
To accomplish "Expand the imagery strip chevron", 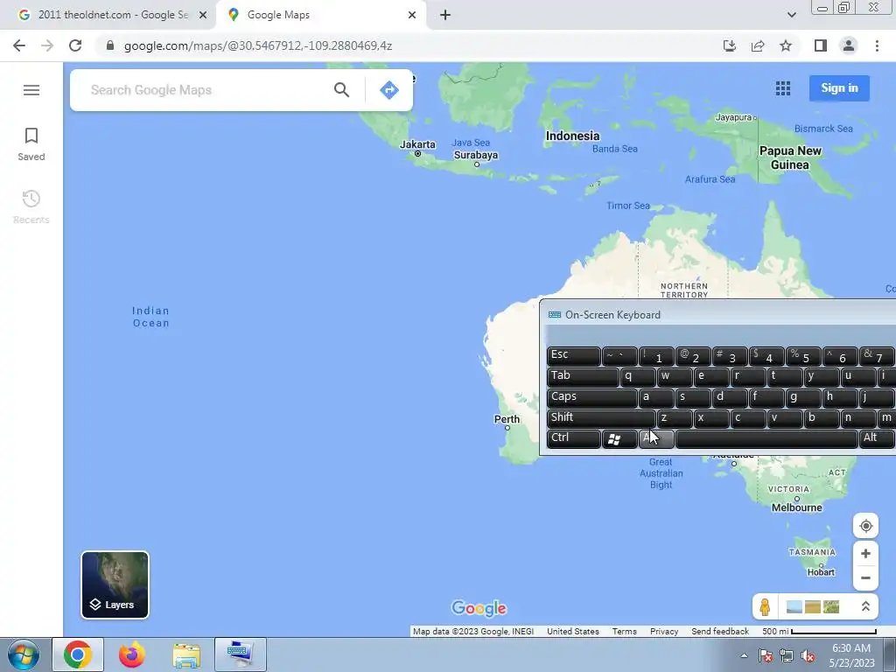I will pos(865,607).
